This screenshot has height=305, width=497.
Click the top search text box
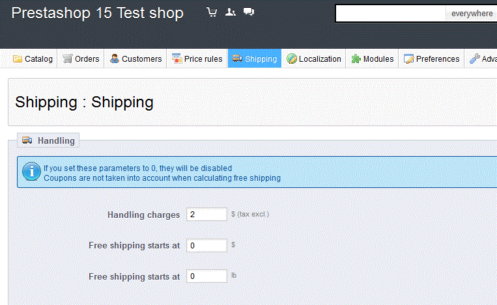coord(391,14)
